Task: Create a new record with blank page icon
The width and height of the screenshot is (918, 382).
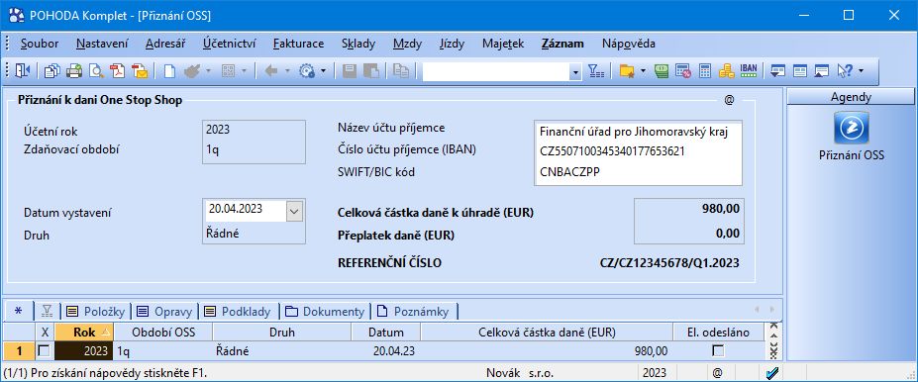Action: click(x=169, y=71)
